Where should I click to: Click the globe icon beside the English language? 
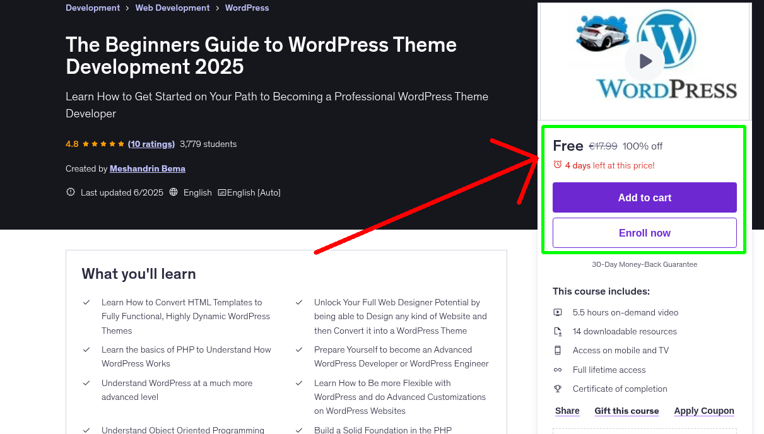173,192
